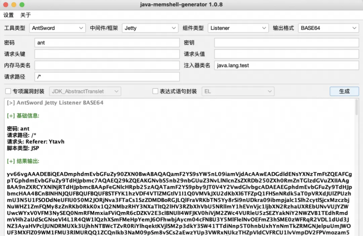Click the Base64 line starting 'UF3MXFlZ09WM1FMU3'
The width and height of the screenshot is (363, 236).
[178, 232]
